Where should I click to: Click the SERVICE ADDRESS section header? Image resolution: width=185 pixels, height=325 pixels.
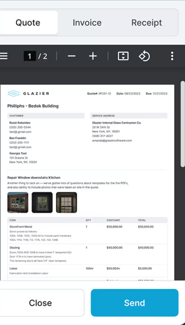pyautogui.click(x=129, y=116)
